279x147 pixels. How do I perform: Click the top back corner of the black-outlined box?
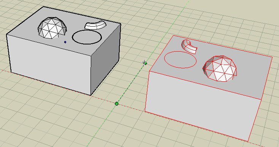(x=44, y=7)
